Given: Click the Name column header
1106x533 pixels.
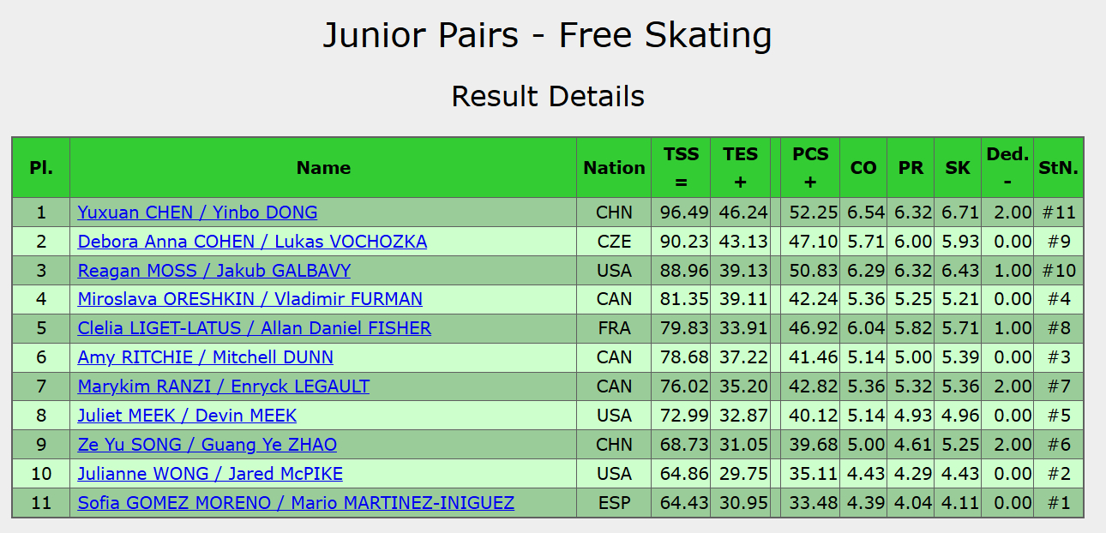Looking at the screenshot, I should (x=323, y=168).
